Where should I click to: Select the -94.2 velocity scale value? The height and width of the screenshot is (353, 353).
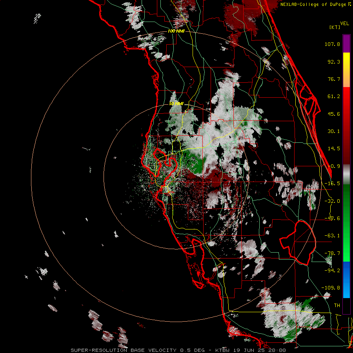coord(332,270)
